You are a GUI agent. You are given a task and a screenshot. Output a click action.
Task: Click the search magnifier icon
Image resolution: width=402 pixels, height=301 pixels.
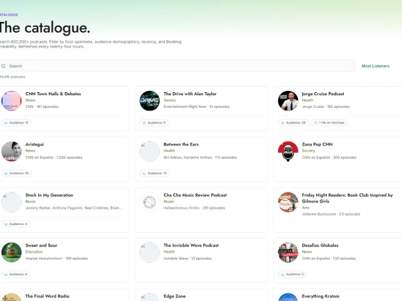(3, 66)
